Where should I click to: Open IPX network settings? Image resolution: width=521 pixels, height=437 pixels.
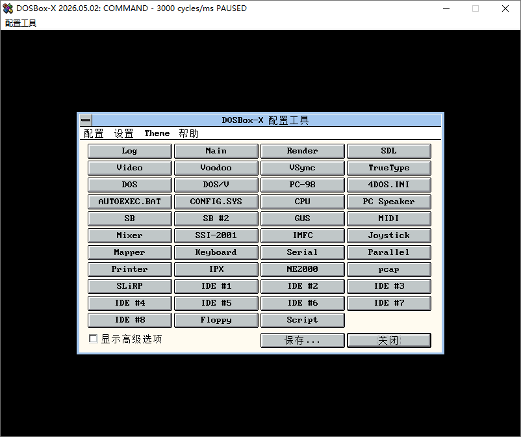[x=216, y=269]
